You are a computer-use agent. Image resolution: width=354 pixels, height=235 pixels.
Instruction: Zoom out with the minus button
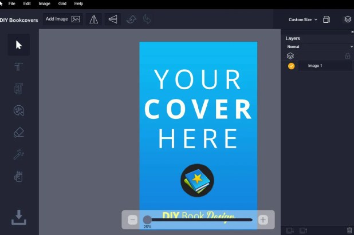[x=132, y=220]
